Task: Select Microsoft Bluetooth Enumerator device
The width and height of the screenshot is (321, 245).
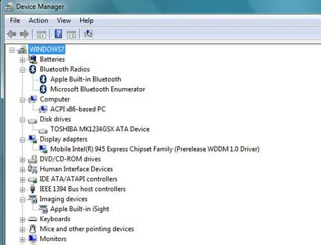Action: tap(98, 89)
